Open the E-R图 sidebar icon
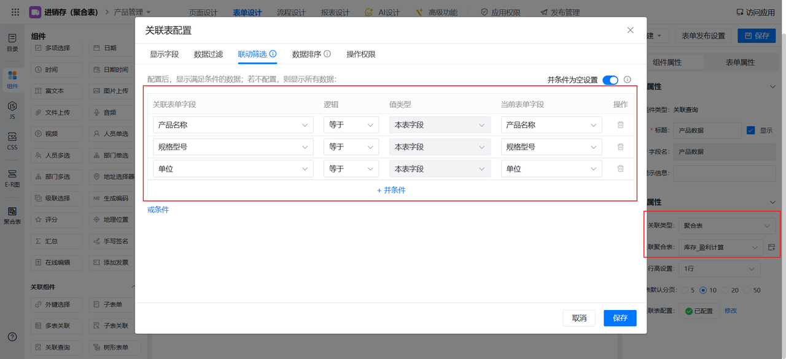This screenshot has width=786, height=359. [12, 178]
